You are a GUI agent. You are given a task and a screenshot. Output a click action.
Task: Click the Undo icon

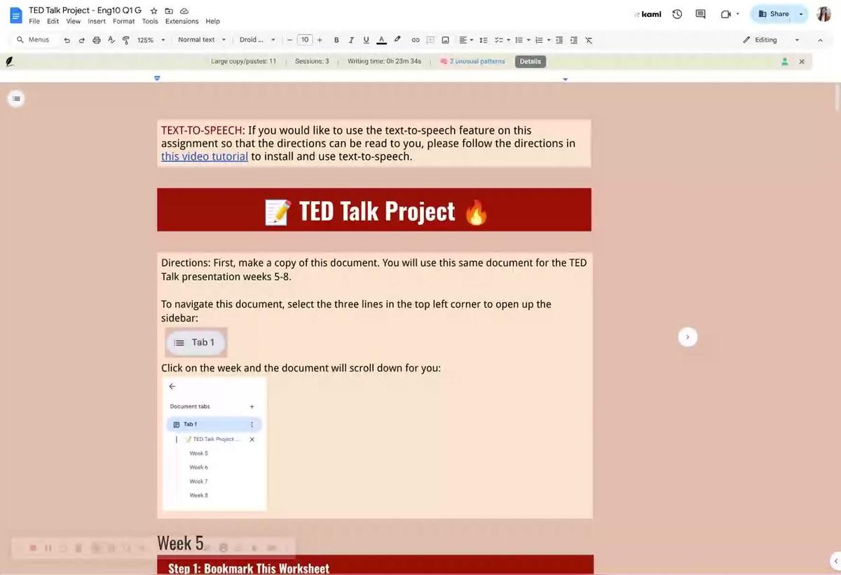pos(67,40)
